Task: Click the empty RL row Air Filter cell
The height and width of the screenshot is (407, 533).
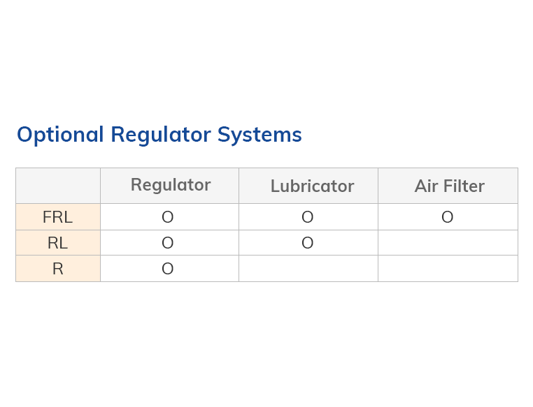Action: [448, 243]
